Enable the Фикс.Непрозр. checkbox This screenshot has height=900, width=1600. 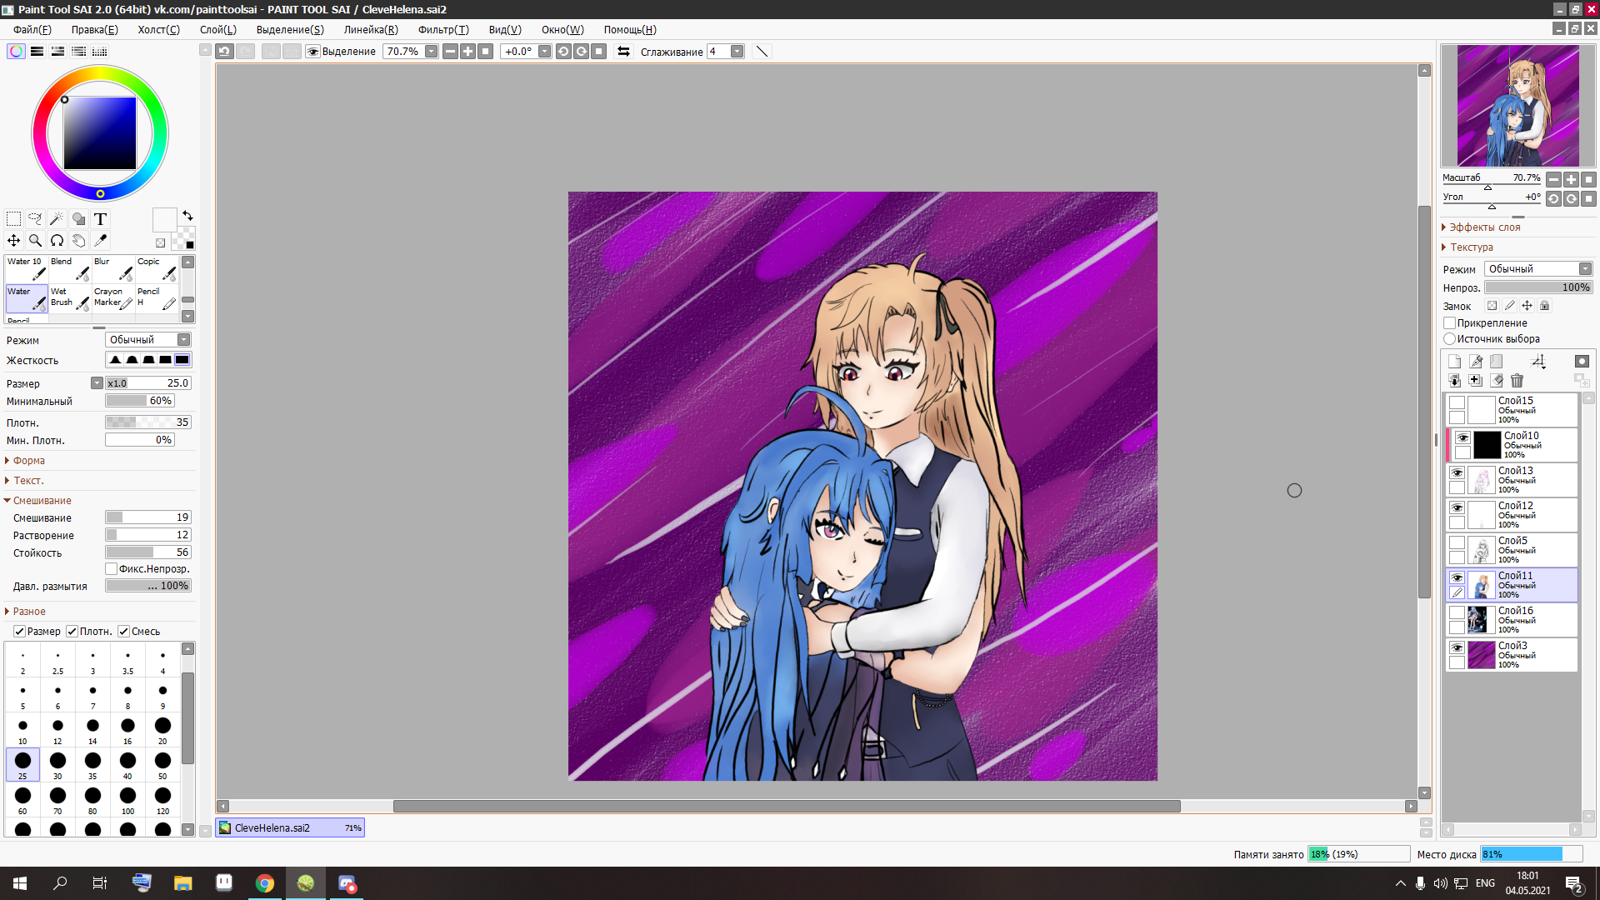(112, 569)
